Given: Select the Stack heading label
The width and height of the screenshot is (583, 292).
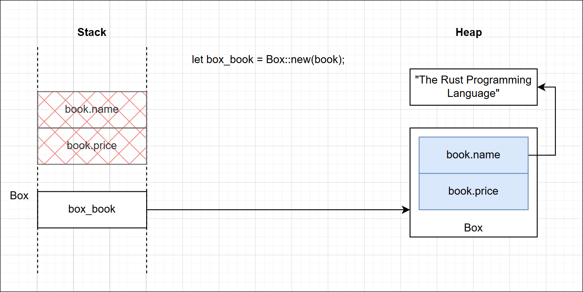Looking at the screenshot, I should pos(92,32).
